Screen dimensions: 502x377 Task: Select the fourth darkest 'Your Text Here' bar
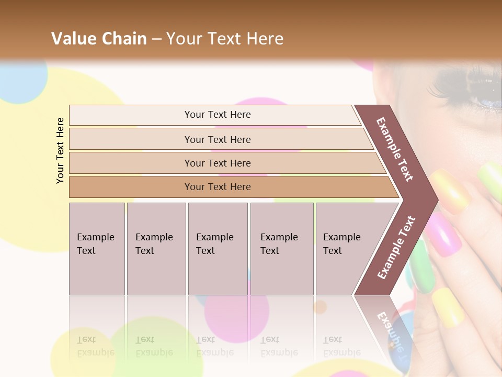click(218, 187)
